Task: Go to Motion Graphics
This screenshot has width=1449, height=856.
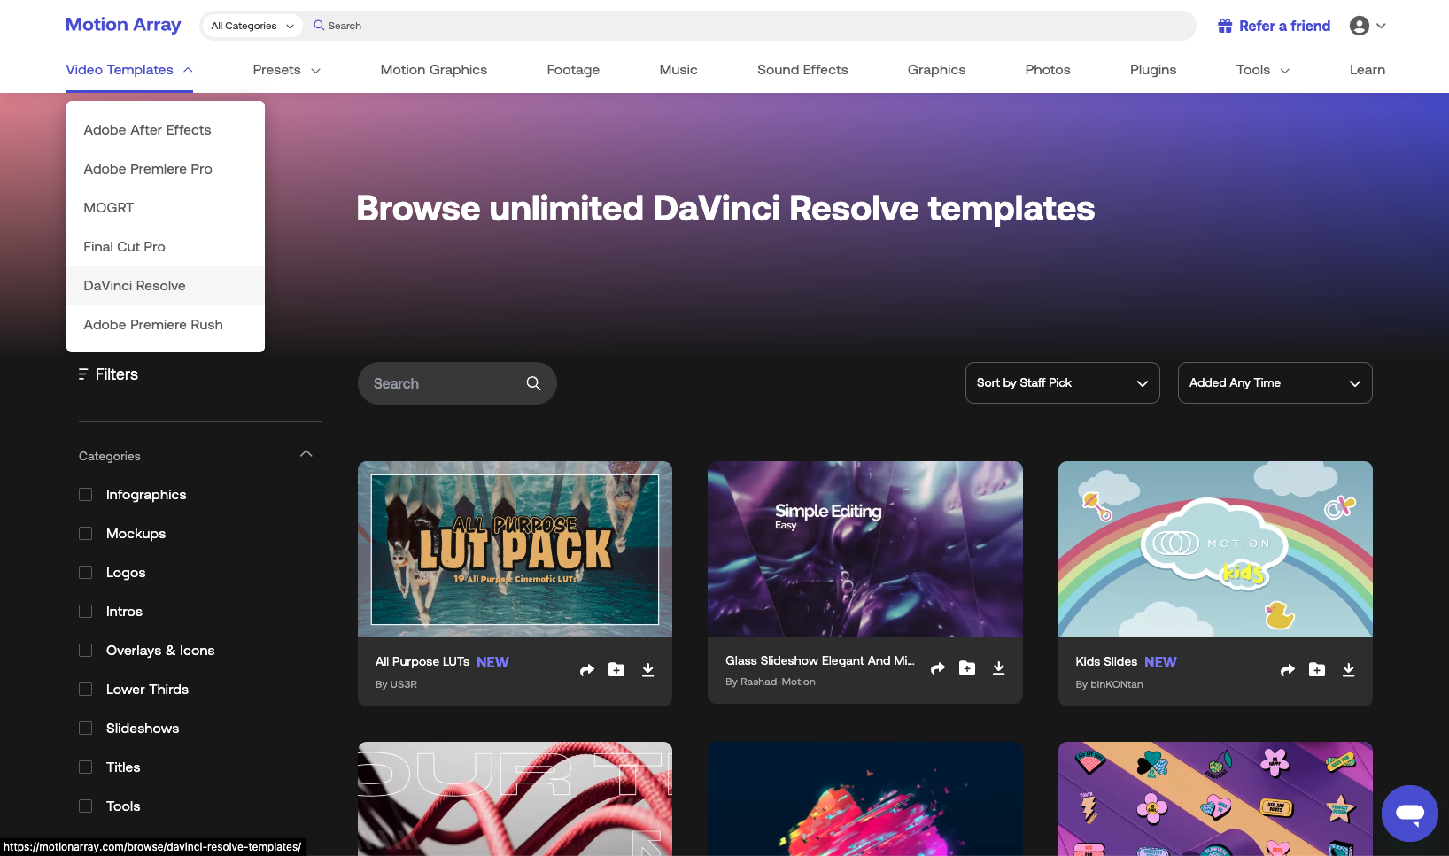Action: [x=434, y=70]
